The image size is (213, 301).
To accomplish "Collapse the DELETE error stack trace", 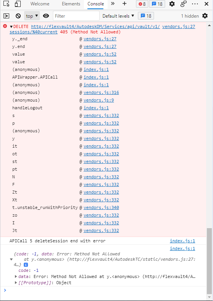I will 11,27.
